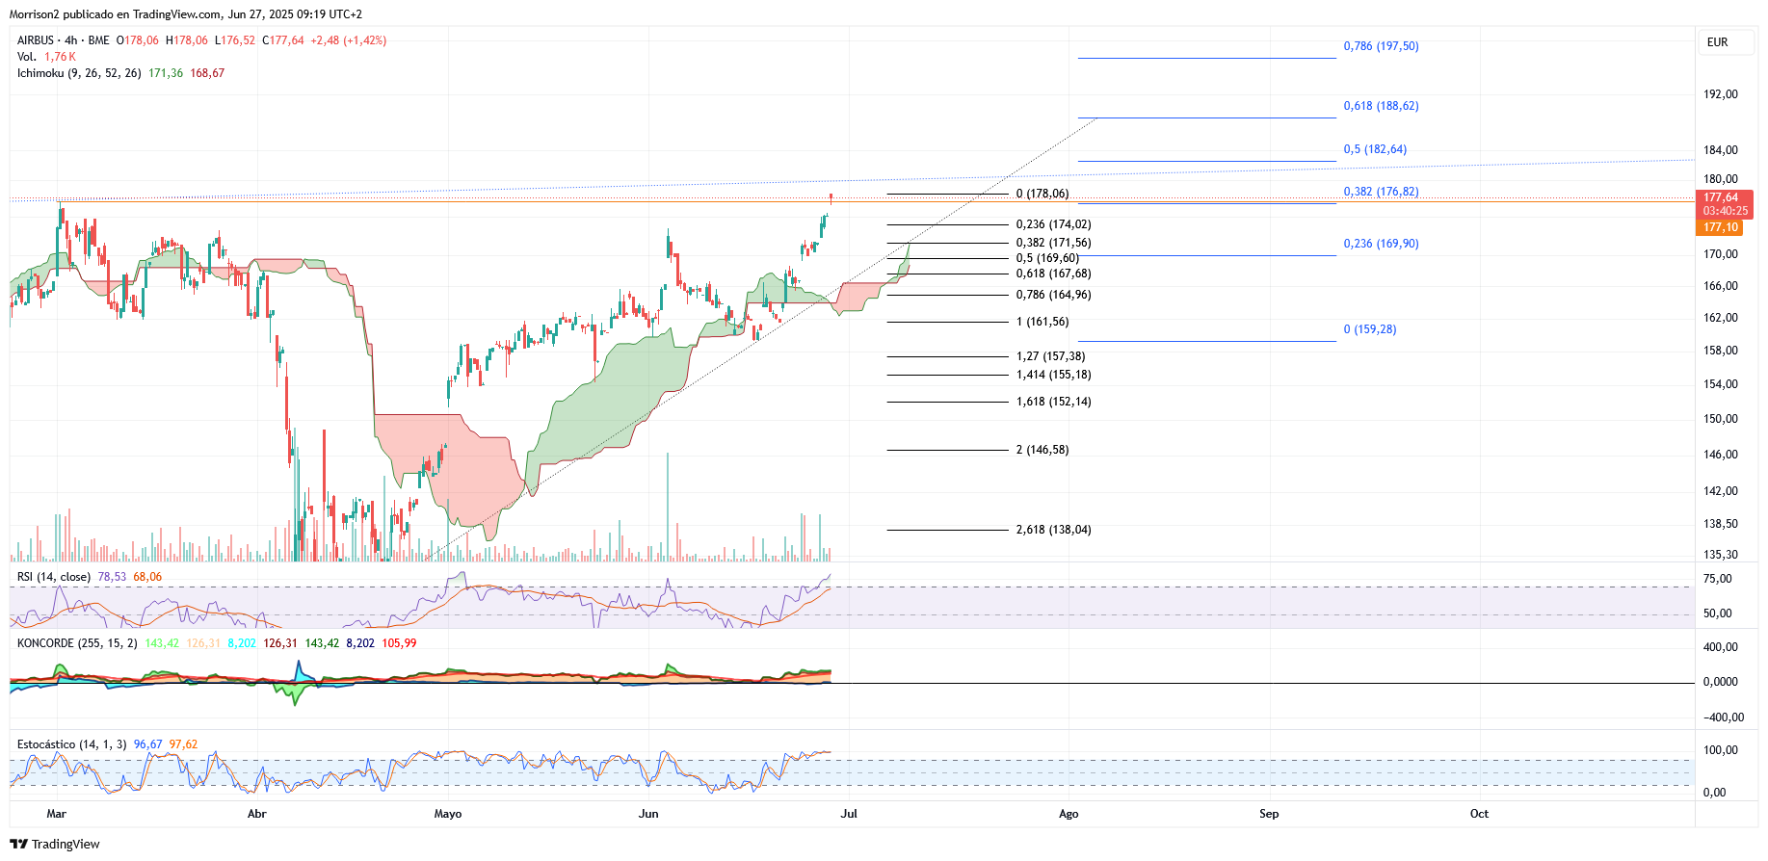Viewport: 1768px width, 861px height.
Task: Click the Ago label on time axis
Action: pyautogui.click(x=1069, y=814)
